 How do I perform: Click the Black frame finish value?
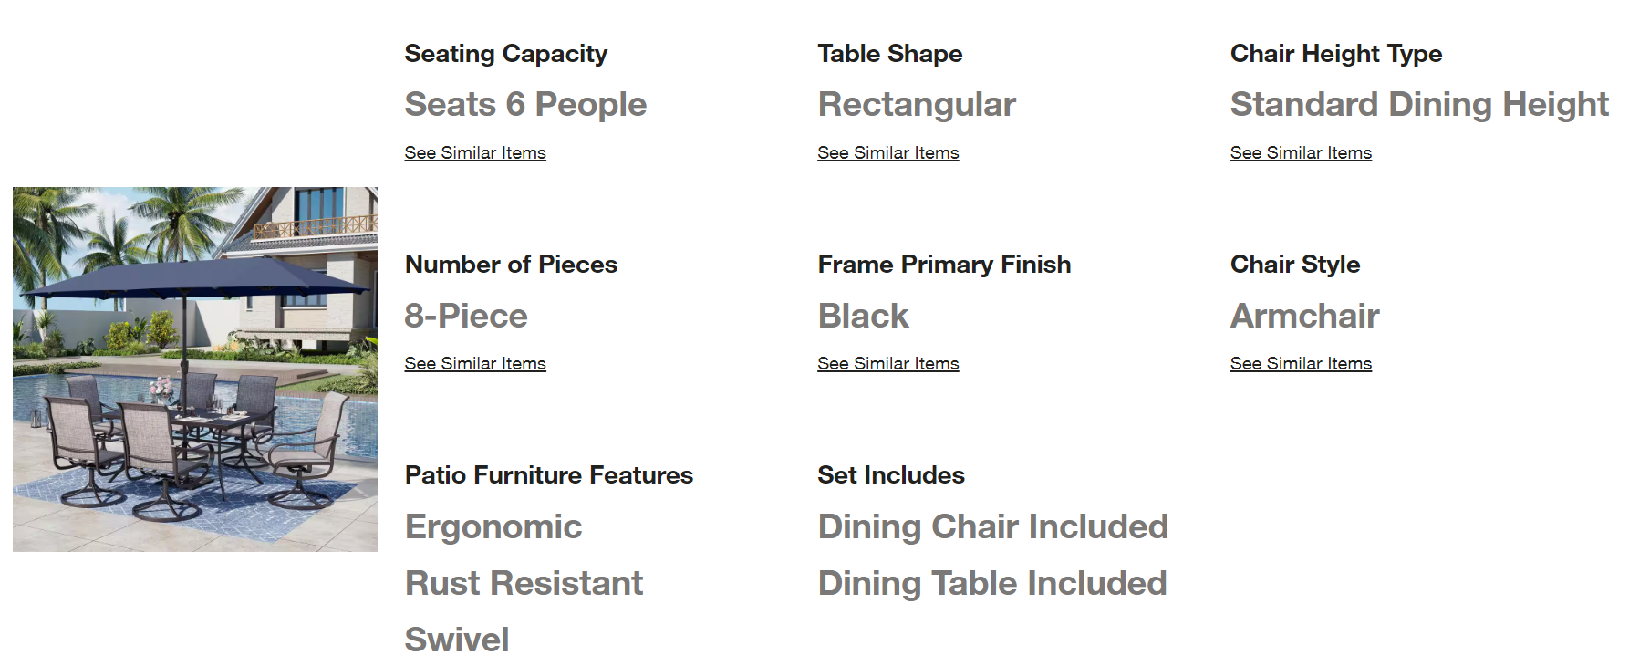tap(863, 316)
